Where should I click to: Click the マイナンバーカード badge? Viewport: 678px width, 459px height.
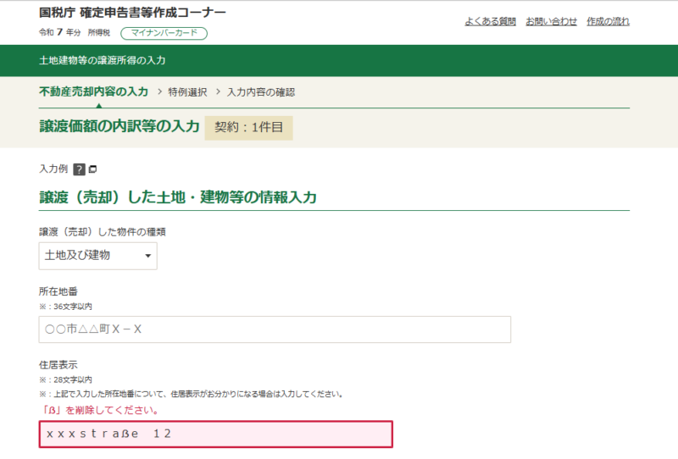164,33
